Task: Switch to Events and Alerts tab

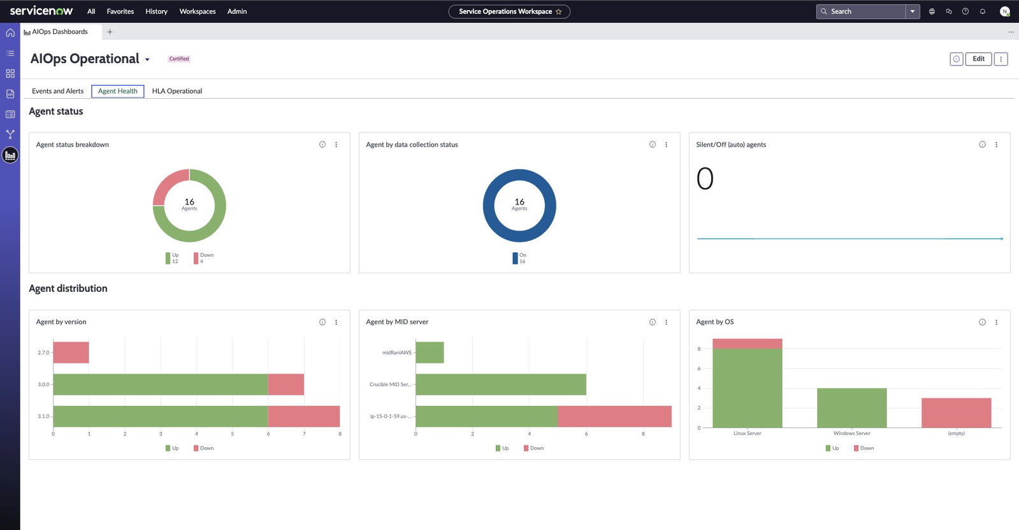Action: tap(57, 91)
